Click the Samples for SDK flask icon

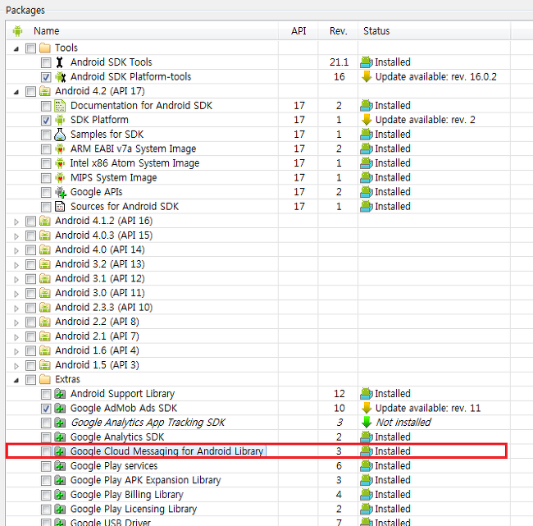(60, 135)
